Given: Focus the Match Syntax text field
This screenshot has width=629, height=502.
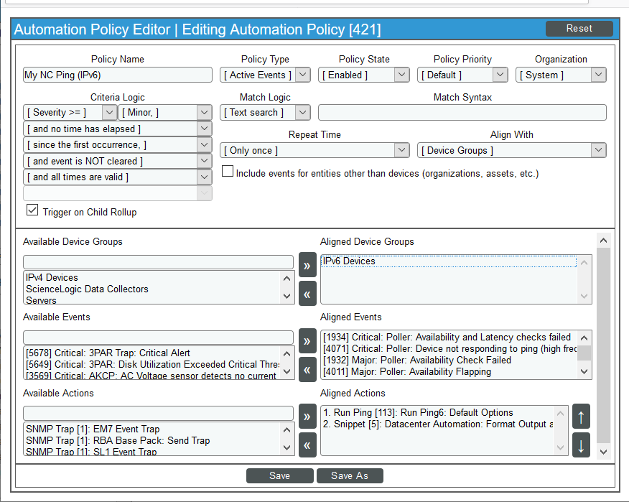Looking at the screenshot, I should 462,113.
